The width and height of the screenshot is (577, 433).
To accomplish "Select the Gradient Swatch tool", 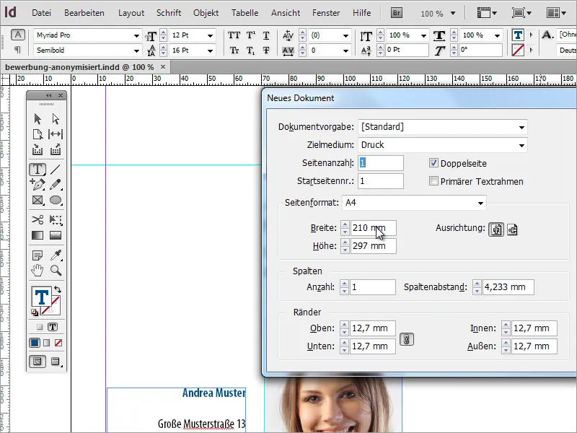I will point(38,235).
